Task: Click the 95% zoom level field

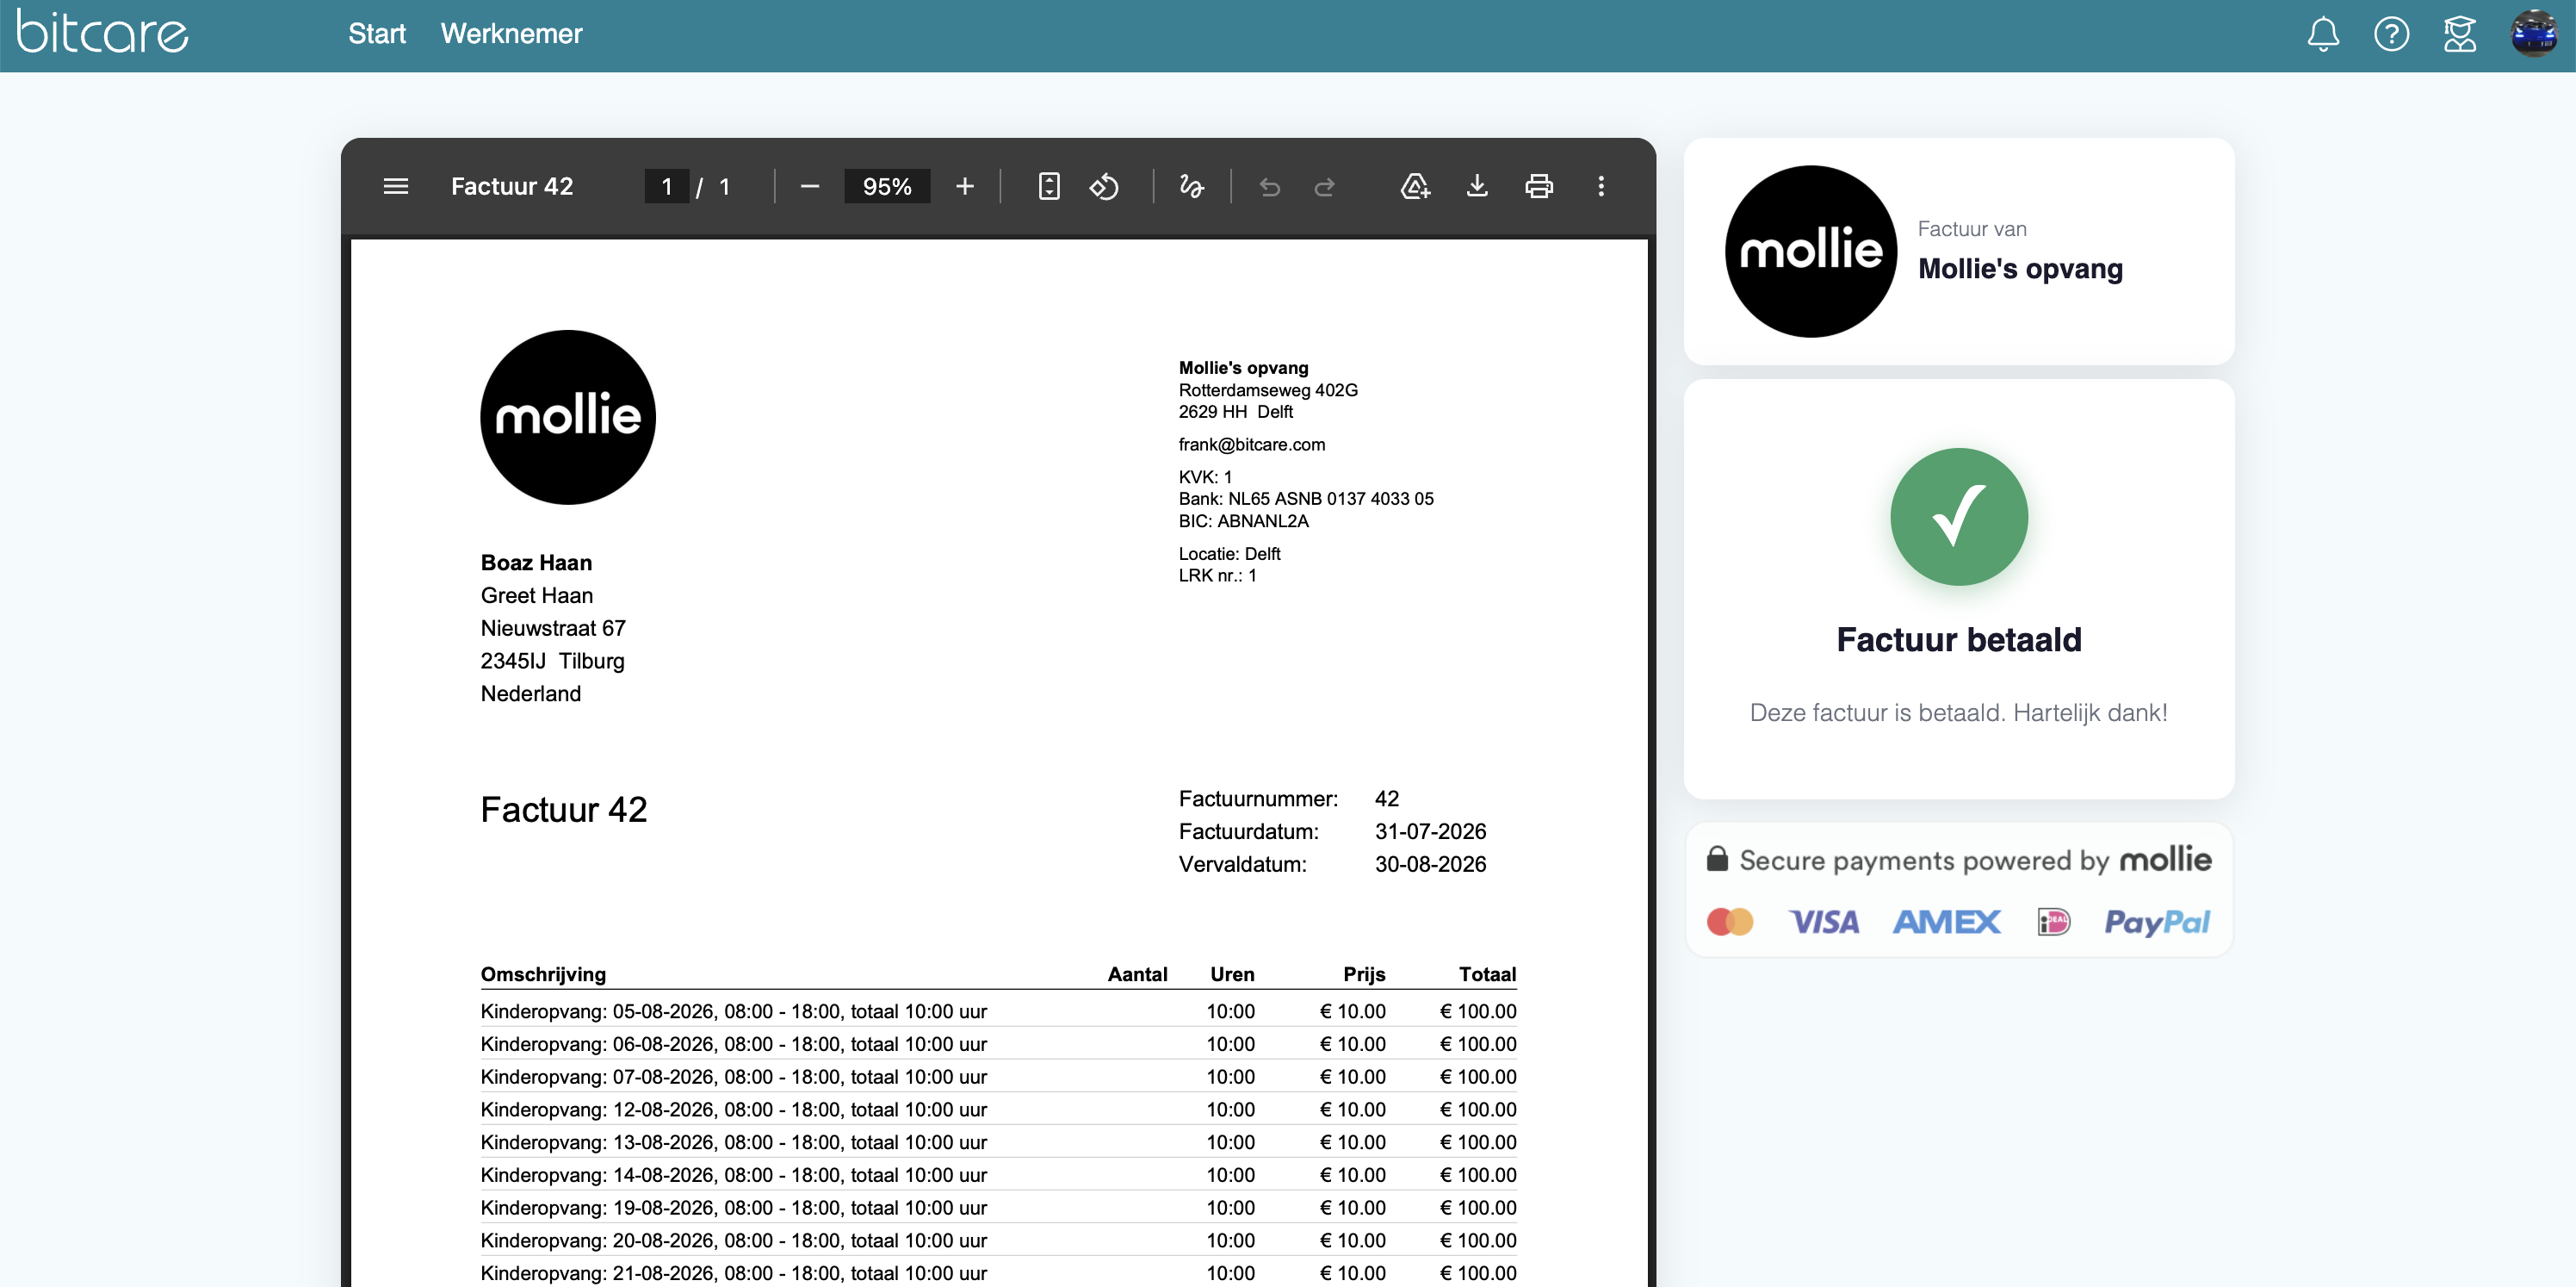Action: (887, 186)
